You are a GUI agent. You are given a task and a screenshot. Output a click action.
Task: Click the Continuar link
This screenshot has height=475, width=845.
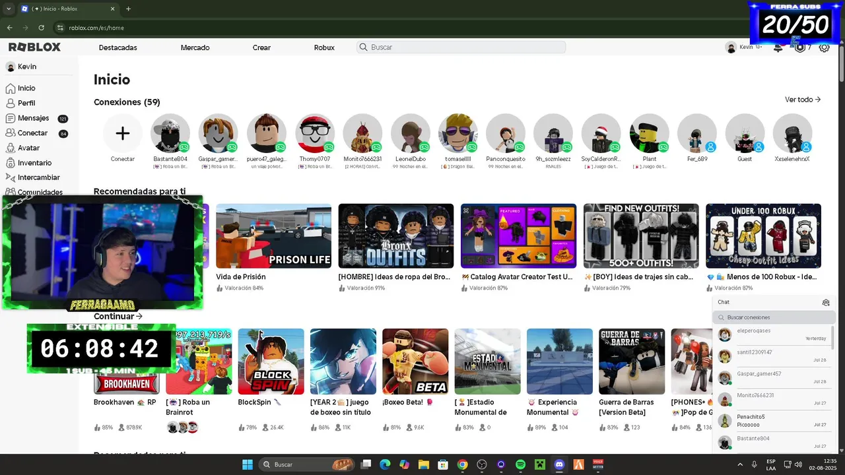[118, 316]
